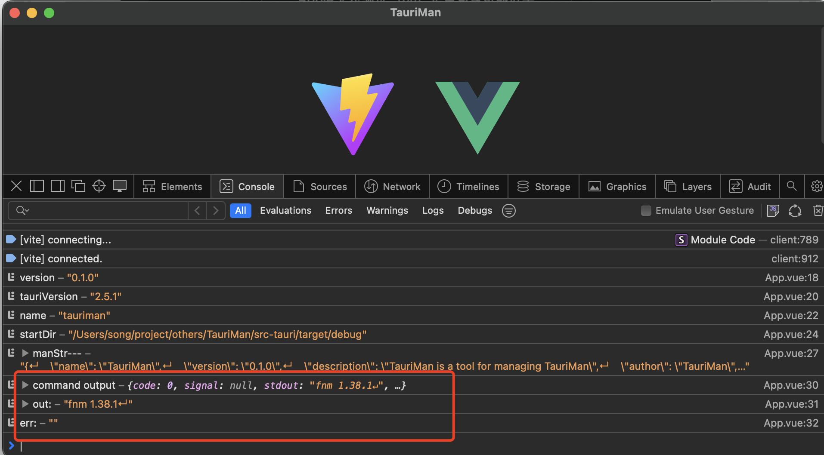
Task: Open the console filter options circle icon
Action: pyautogui.click(x=509, y=211)
